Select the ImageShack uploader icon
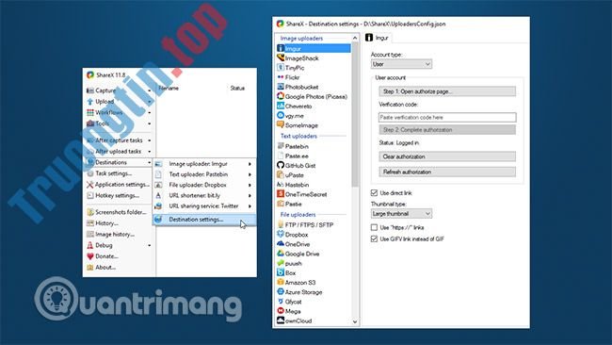The image size is (612, 345). pyautogui.click(x=281, y=57)
